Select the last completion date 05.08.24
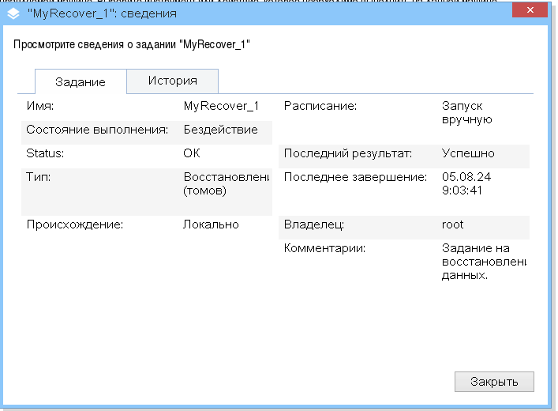 463,177
